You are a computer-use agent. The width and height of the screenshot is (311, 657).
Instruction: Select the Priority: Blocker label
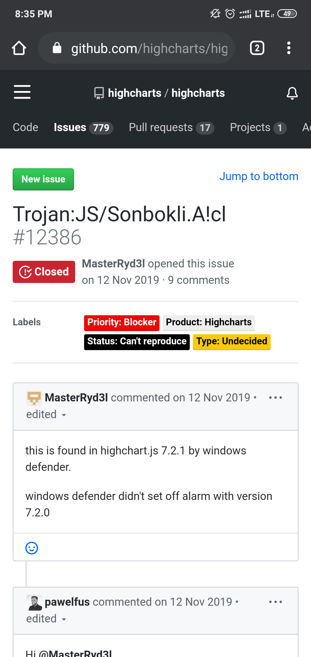122,323
